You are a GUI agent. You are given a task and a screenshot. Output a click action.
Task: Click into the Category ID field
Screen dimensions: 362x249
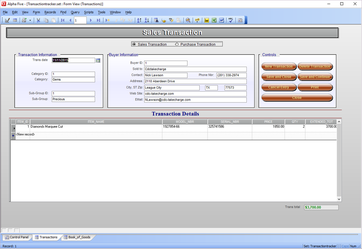pyautogui.click(x=73, y=74)
